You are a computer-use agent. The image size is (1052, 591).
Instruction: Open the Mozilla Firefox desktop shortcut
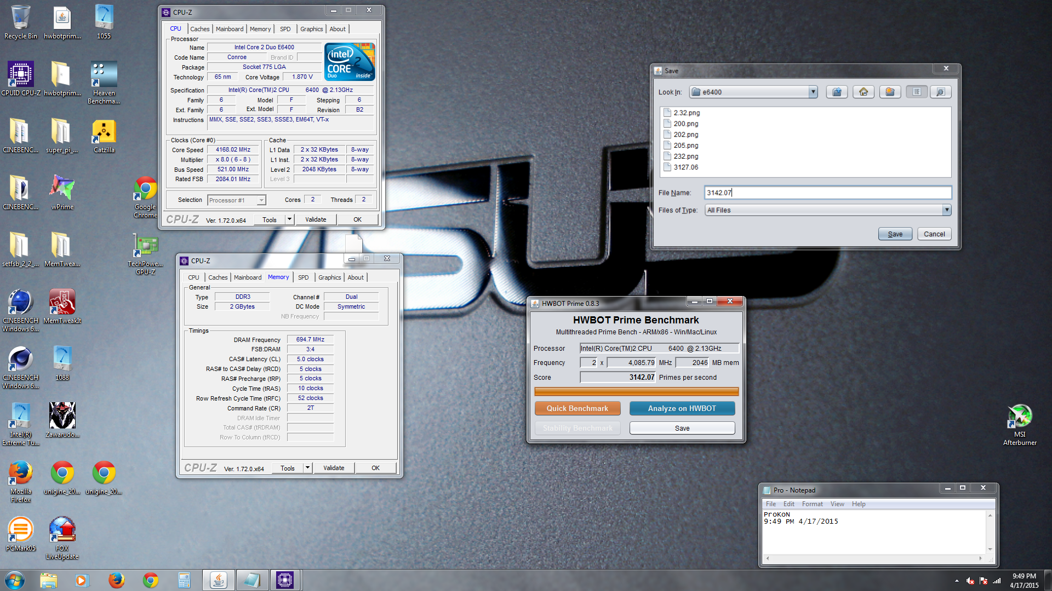click(21, 482)
